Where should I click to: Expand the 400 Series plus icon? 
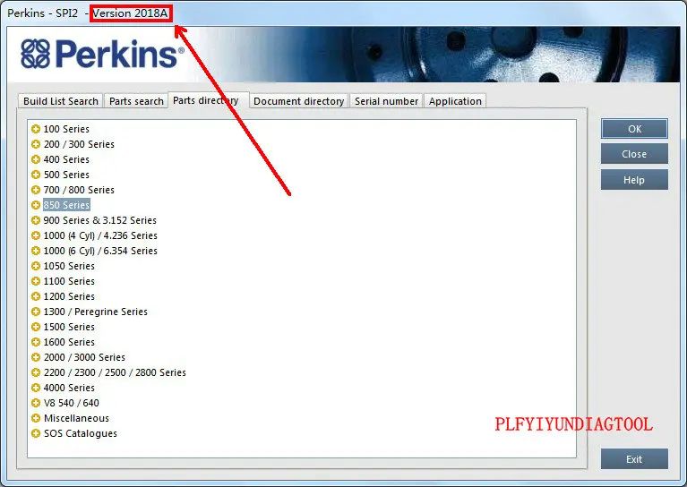click(36, 159)
